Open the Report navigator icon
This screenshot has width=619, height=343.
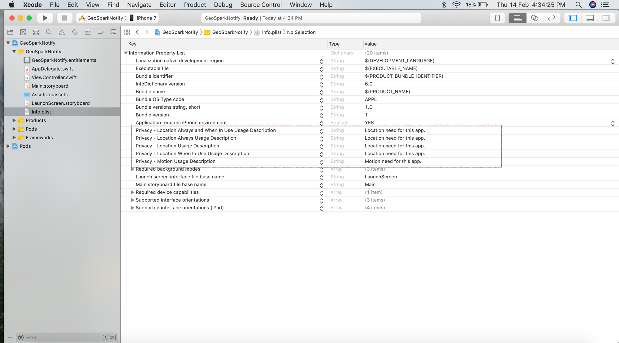tap(113, 32)
